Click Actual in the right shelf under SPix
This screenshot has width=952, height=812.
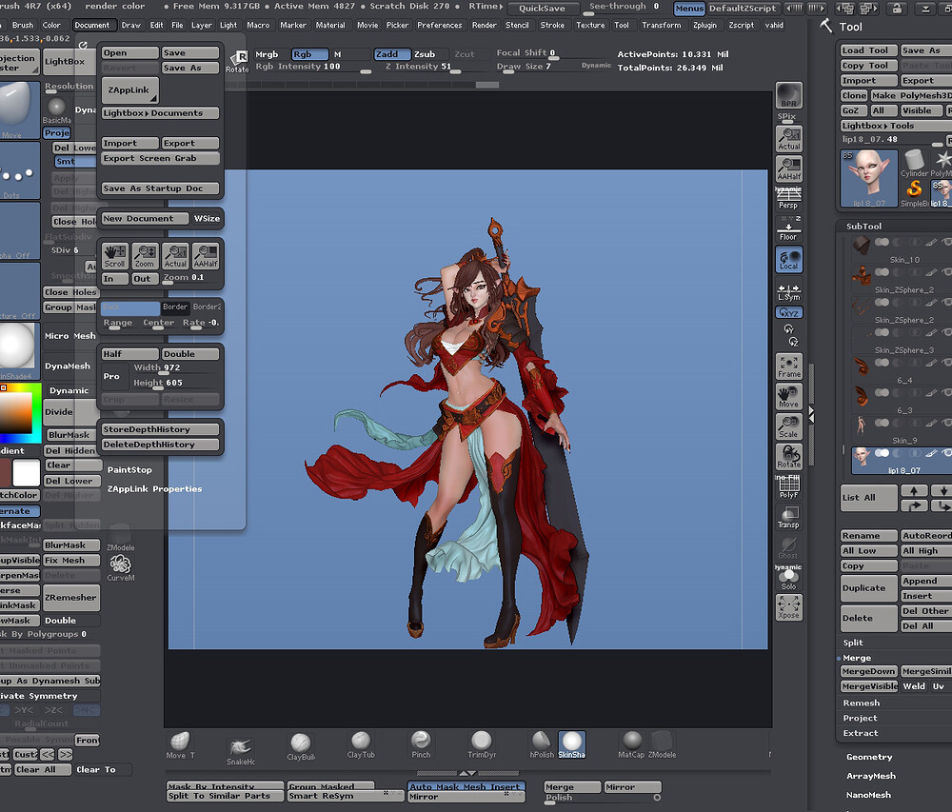[x=788, y=139]
